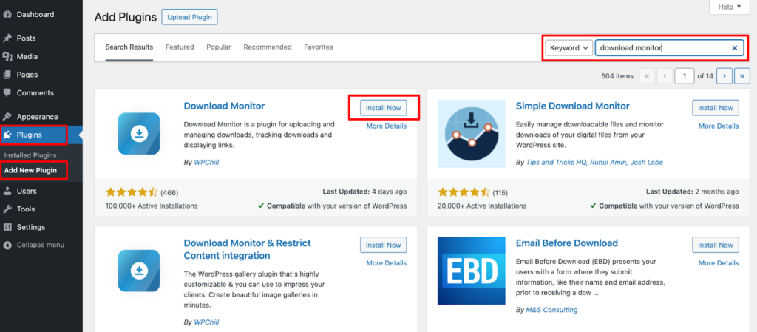Open the Download Monitor plugin title link

225,106
